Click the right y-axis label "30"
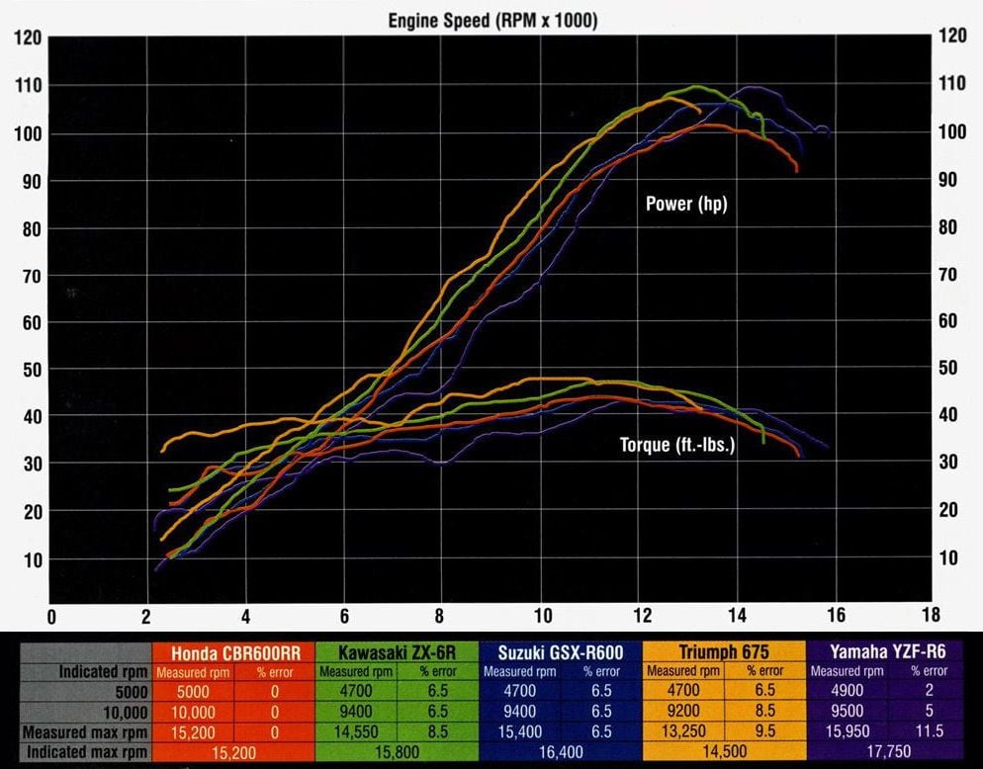The width and height of the screenshot is (983, 769). click(x=947, y=463)
